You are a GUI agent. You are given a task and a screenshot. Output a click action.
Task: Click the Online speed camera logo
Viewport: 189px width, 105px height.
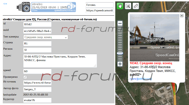[24, 7]
